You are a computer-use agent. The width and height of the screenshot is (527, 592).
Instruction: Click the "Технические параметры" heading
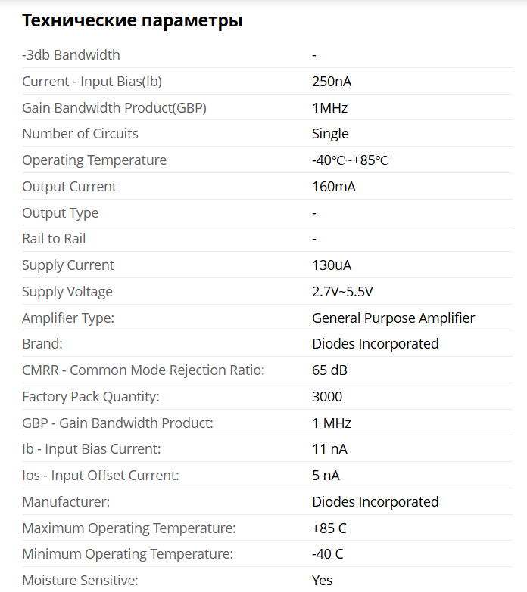point(132,20)
